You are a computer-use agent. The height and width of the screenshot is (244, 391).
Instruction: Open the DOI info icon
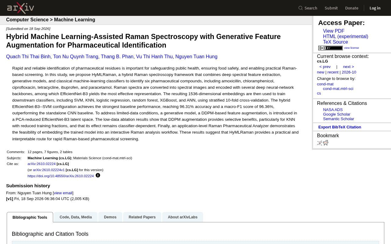(98, 175)
